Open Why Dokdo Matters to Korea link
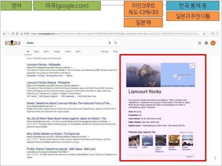The image size is (222, 166). [x=53, y=134]
